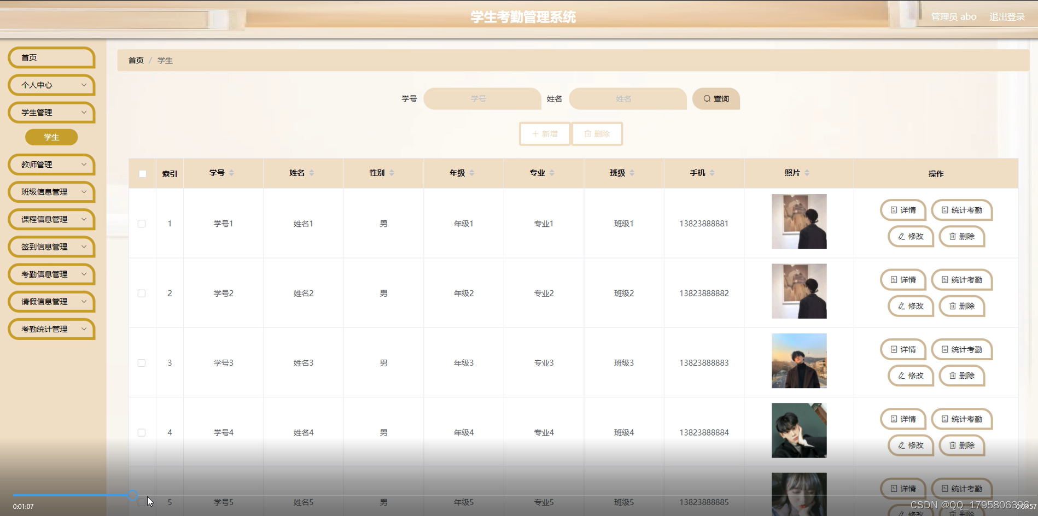Sort by 年级 column sort arrows
Viewport: 1038px width, 516px height.
click(472, 173)
